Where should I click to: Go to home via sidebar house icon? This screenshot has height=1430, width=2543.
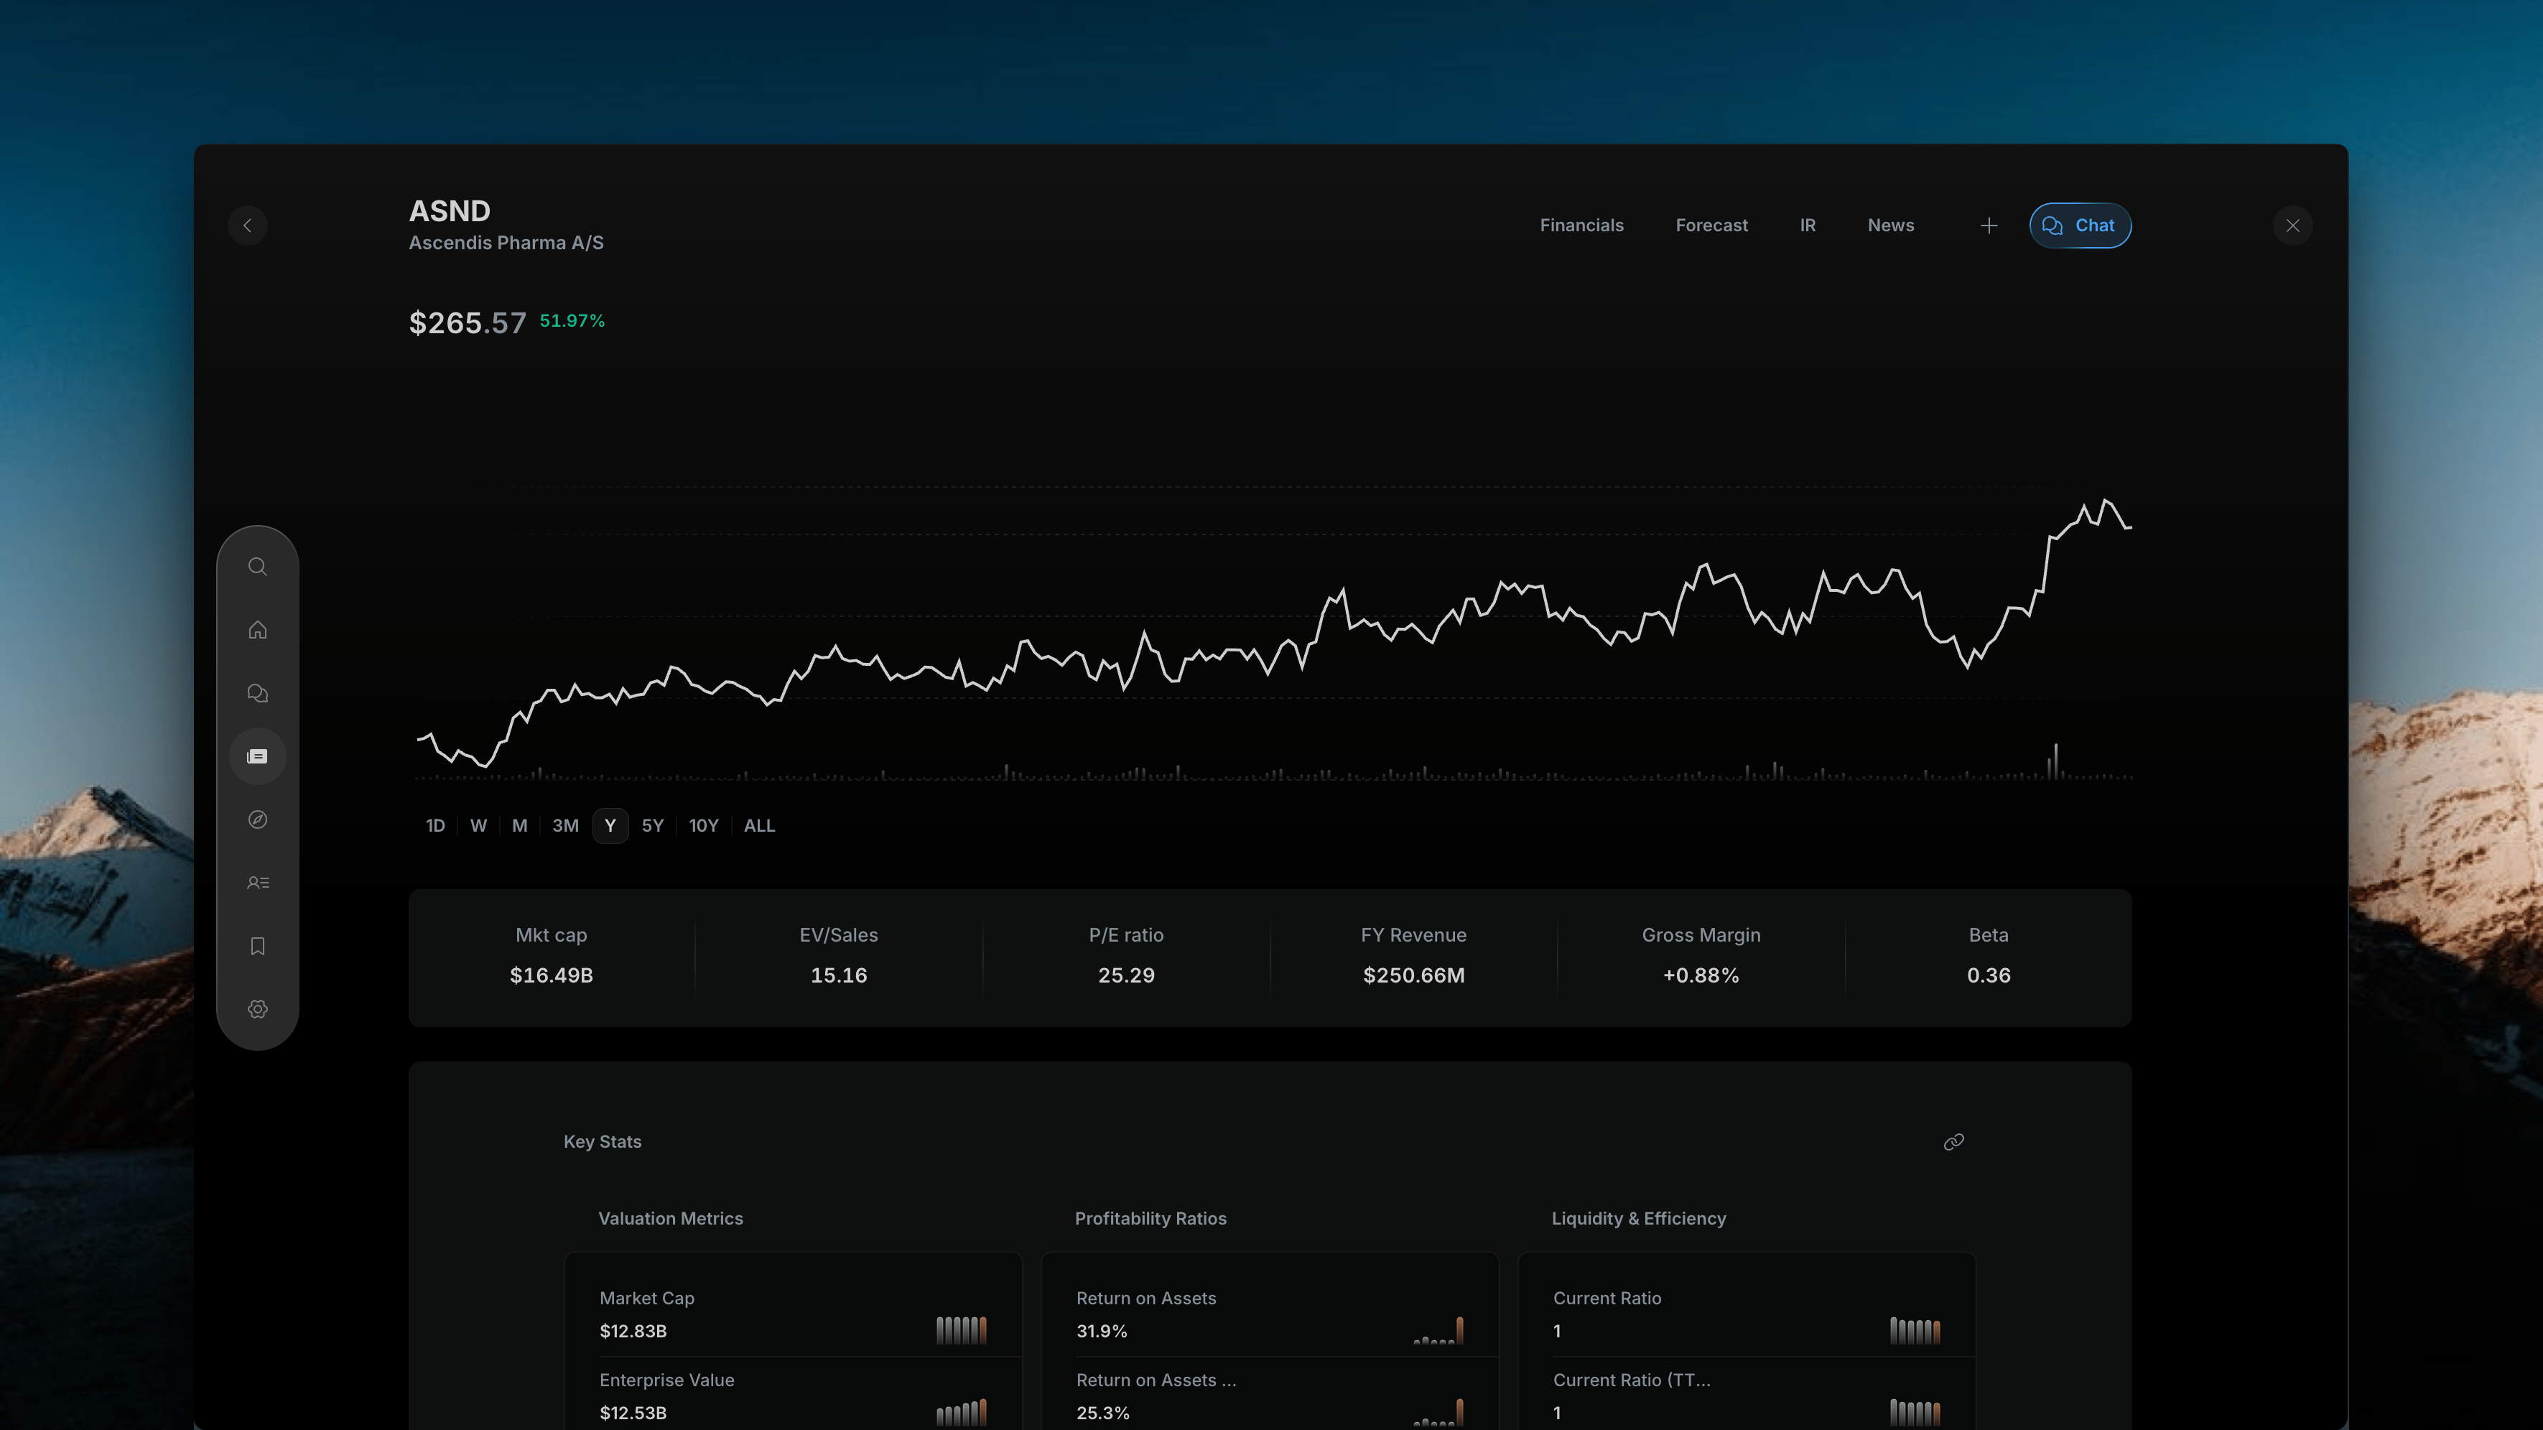coord(258,630)
